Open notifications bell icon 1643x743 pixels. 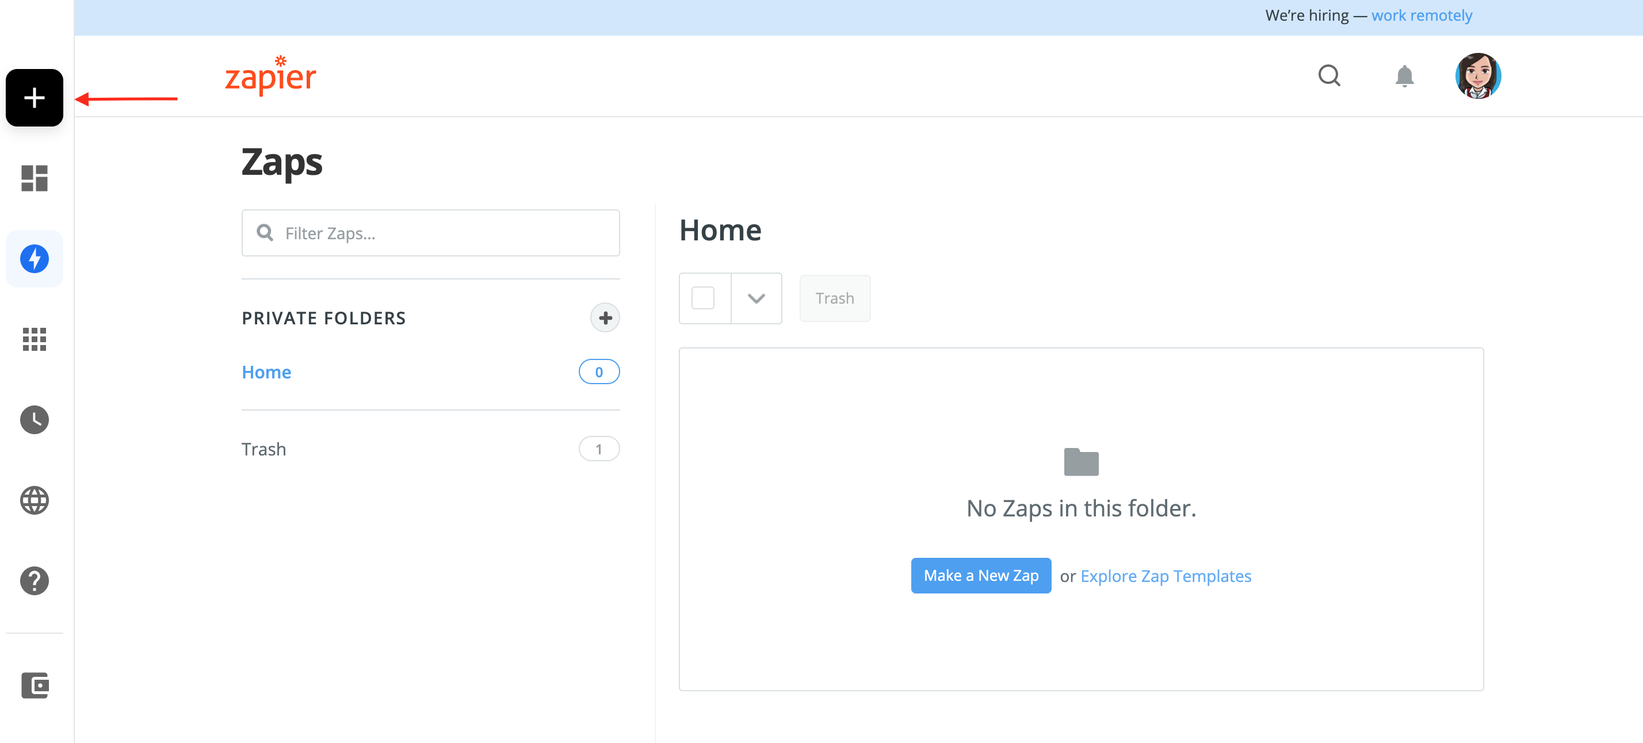1404,76
